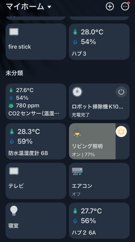
Task: Toggle the robot vacuum power button
Action: point(121,92)
